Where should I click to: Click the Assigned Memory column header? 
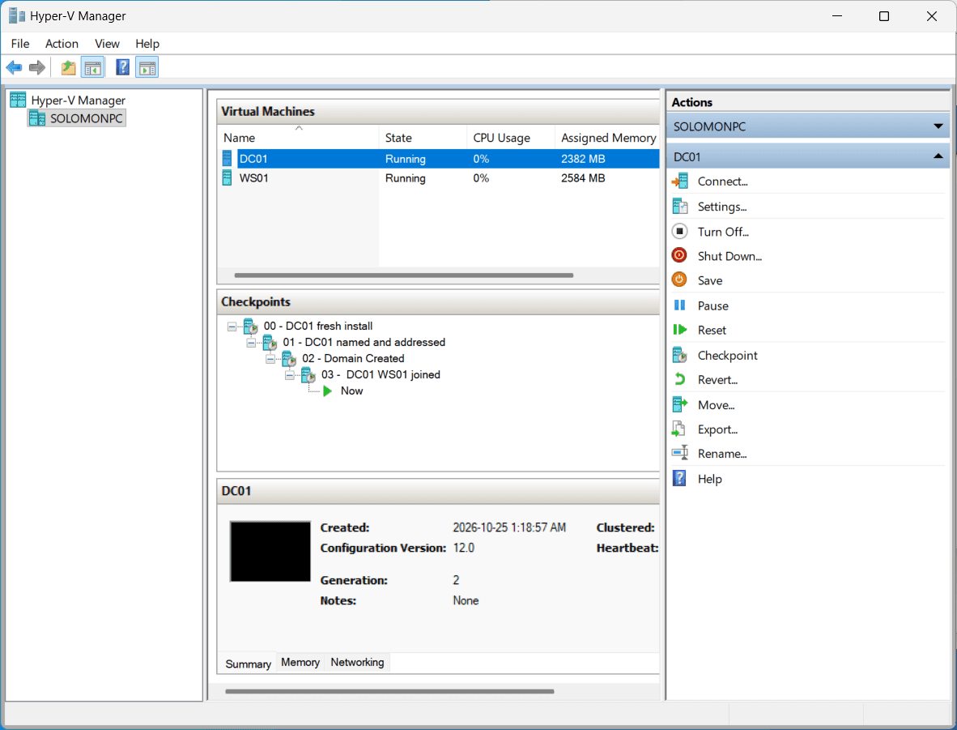[608, 138]
